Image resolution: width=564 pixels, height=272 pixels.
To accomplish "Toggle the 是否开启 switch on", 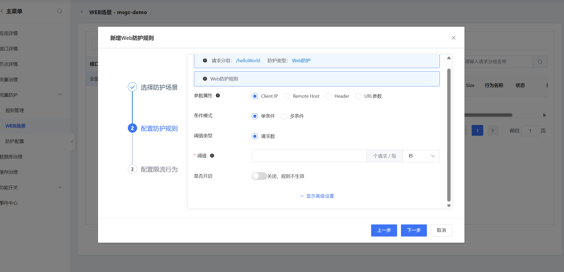I will [259, 176].
